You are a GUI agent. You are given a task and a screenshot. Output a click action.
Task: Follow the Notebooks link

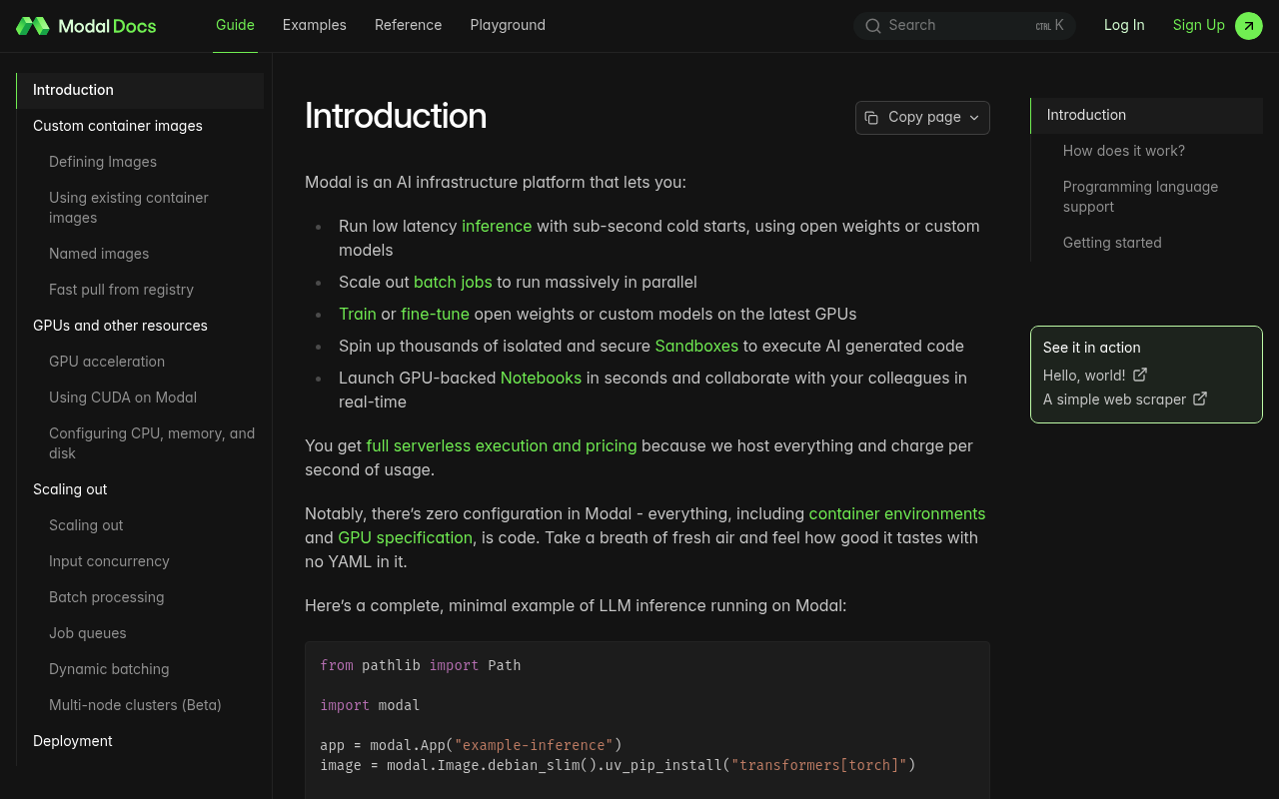541,378
